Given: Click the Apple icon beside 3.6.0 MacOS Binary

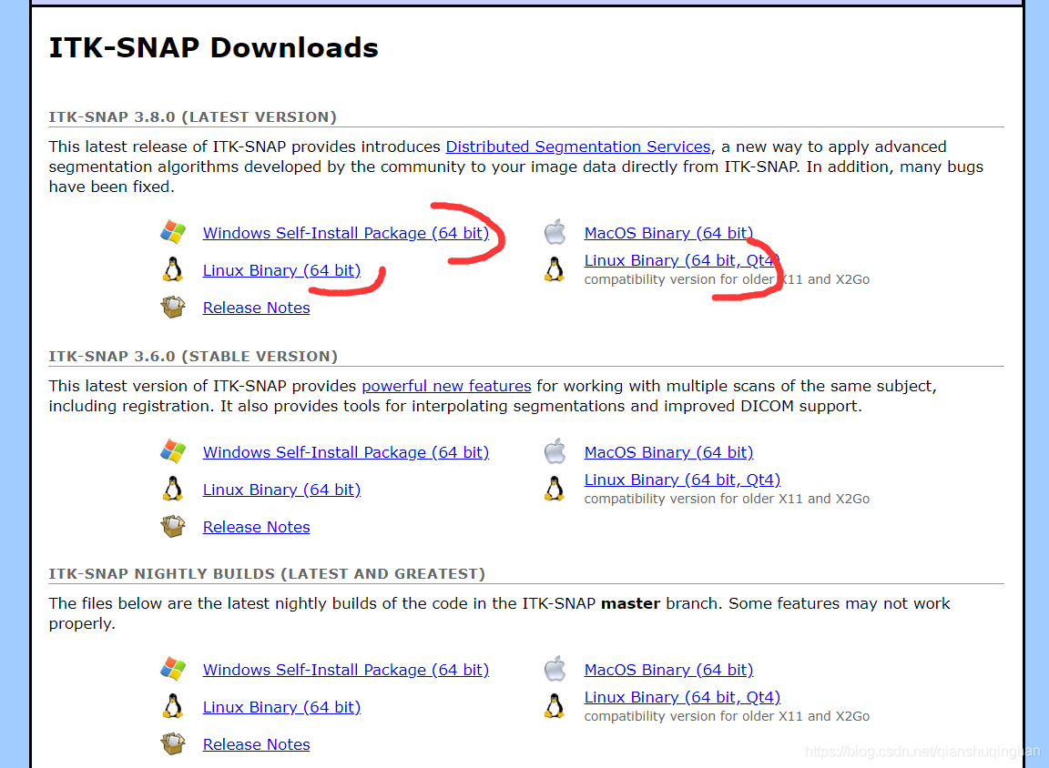Looking at the screenshot, I should pyautogui.click(x=555, y=451).
